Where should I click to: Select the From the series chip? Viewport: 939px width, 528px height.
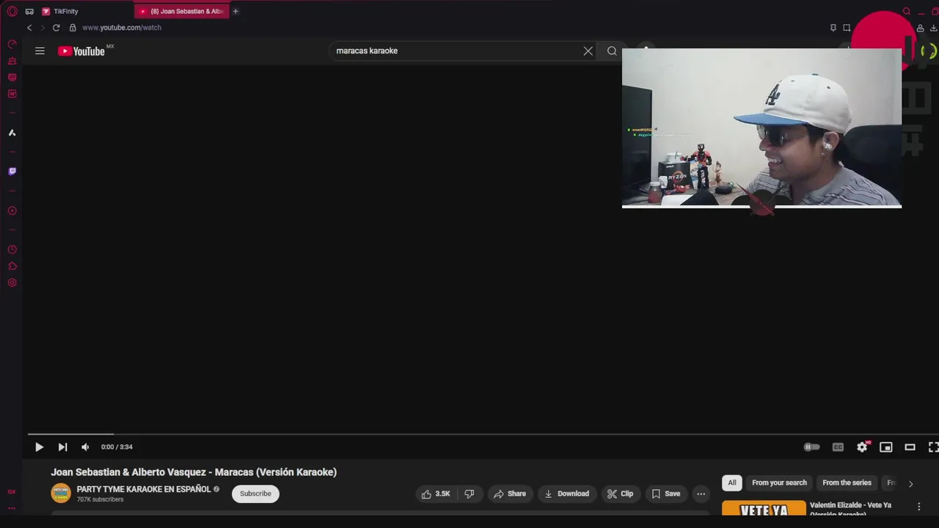coord(847,483)
